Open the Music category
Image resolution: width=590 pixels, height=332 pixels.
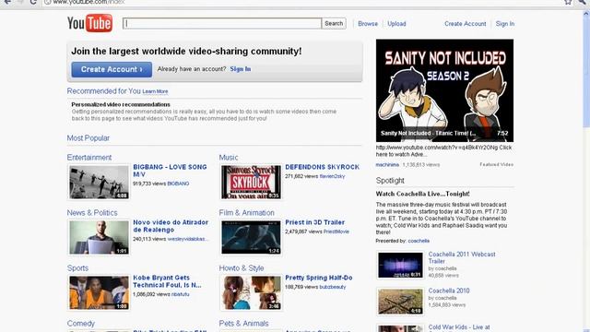point(229,158)
